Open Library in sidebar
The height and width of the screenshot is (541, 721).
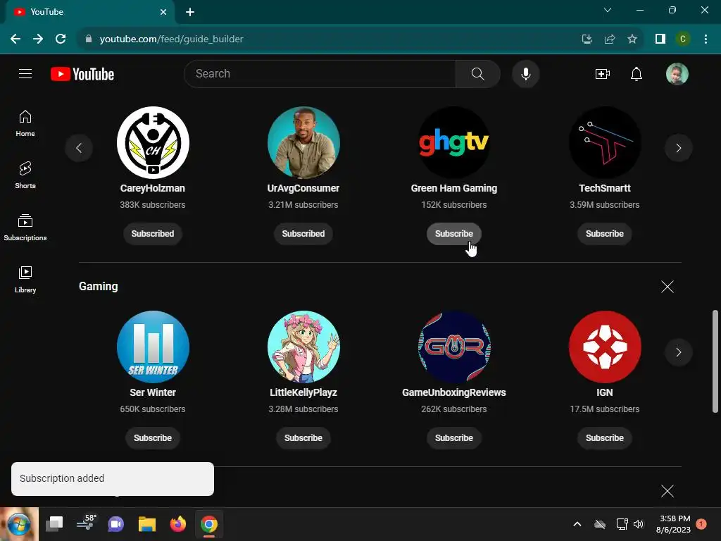25,279
